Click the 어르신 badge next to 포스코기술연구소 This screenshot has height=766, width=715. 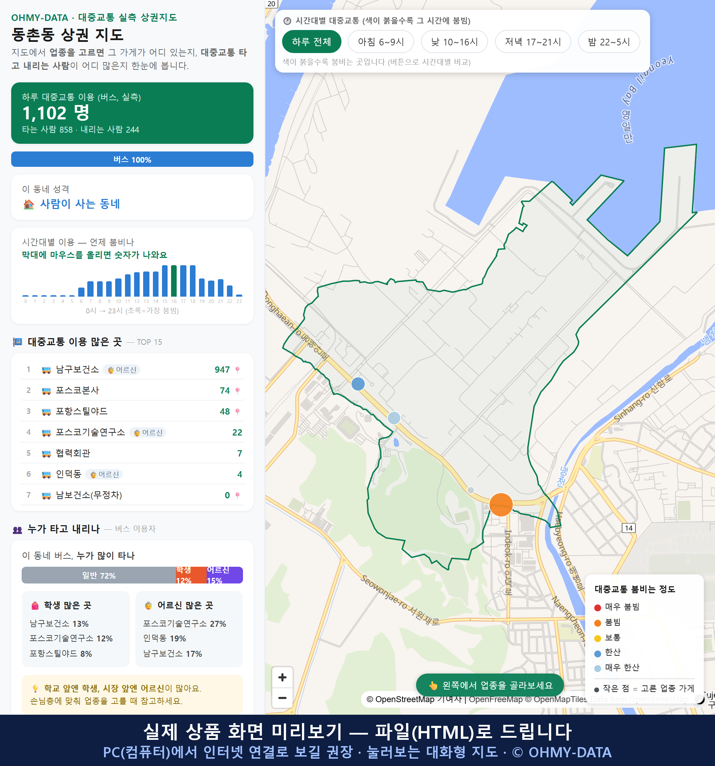point(148,432)
